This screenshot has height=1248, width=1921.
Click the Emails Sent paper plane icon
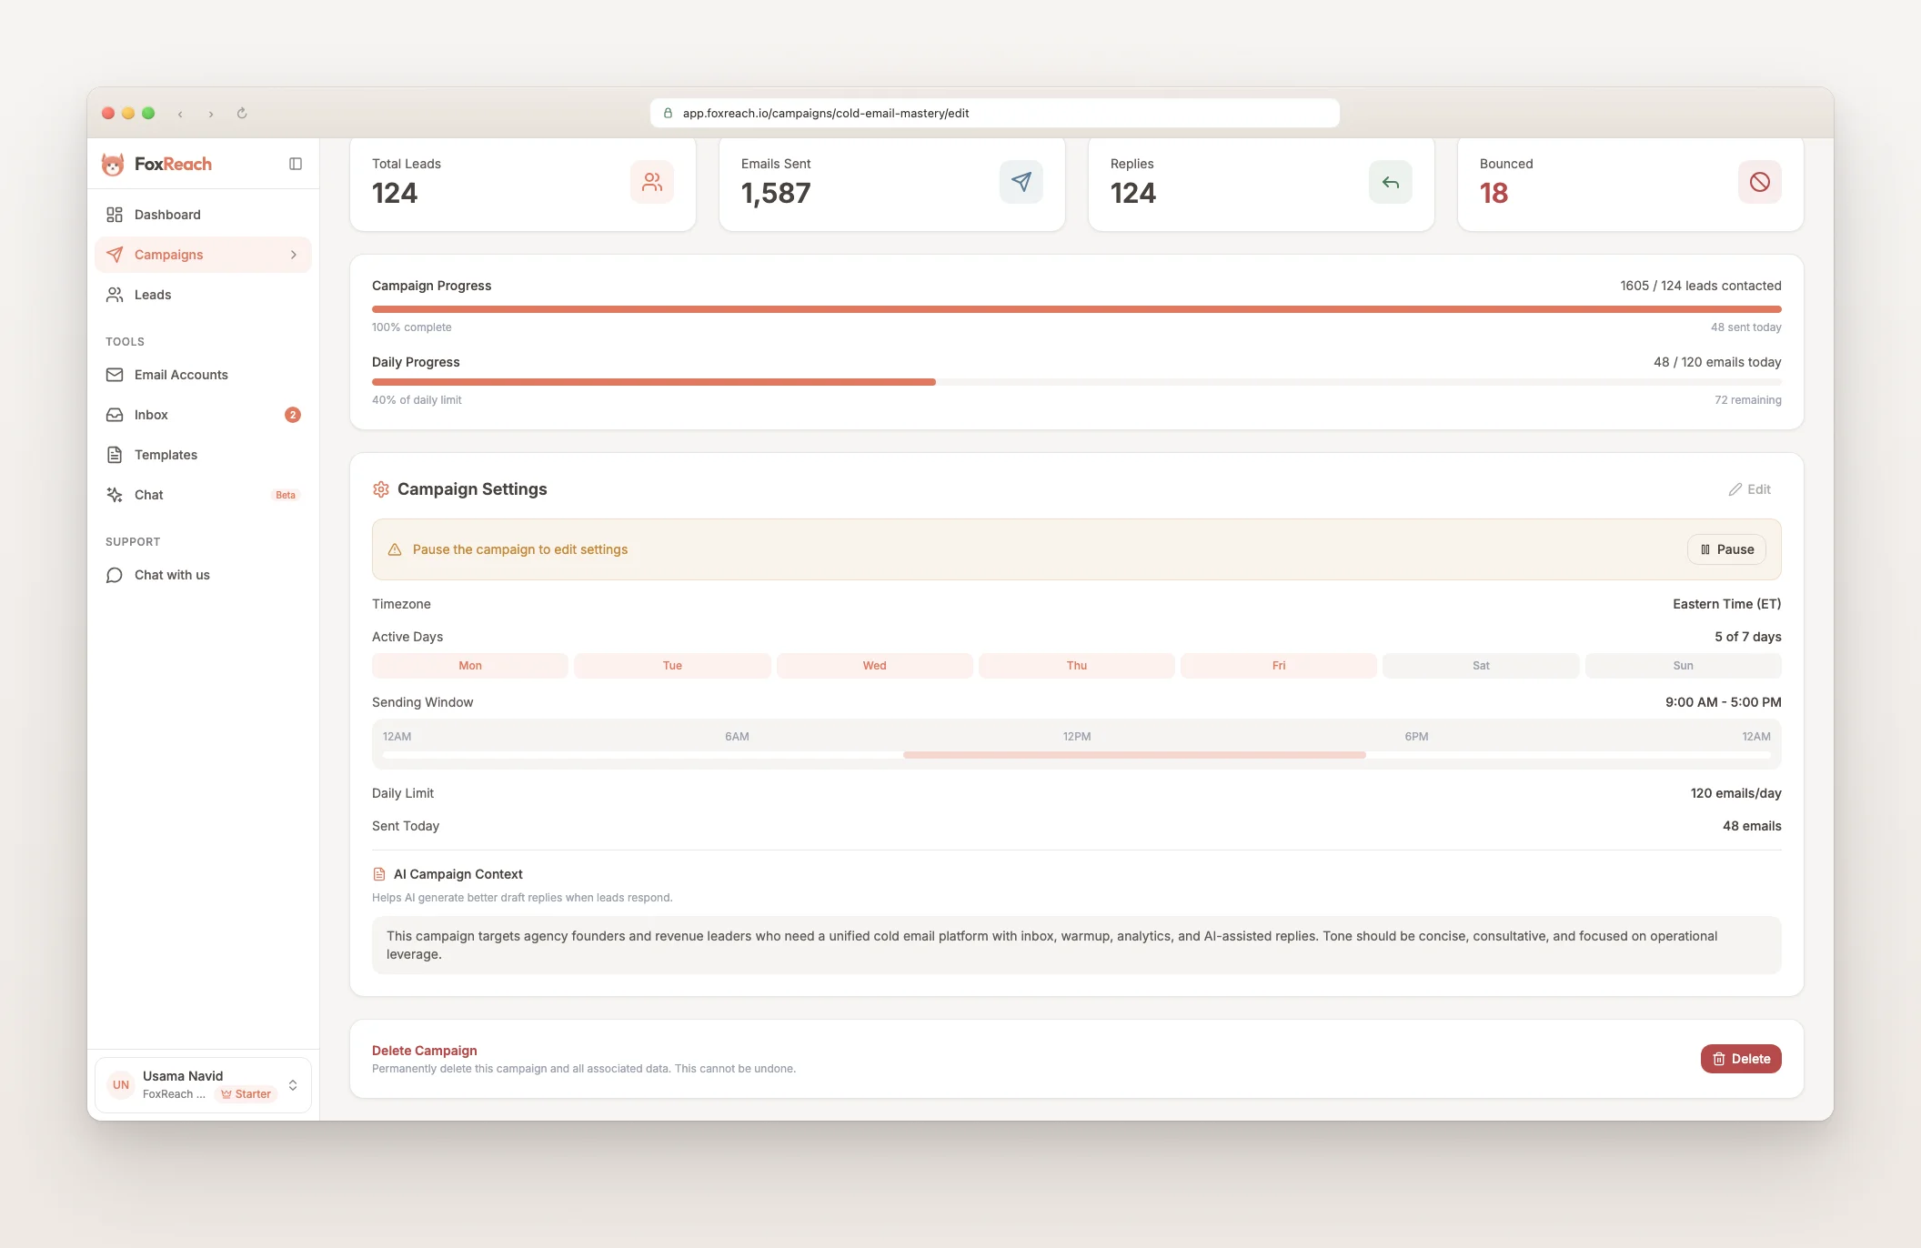point(1021,182)
